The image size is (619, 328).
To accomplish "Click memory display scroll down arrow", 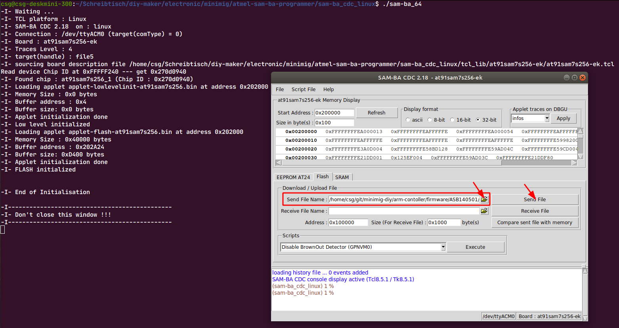I will pyautogui.click(x=581, y=156).
